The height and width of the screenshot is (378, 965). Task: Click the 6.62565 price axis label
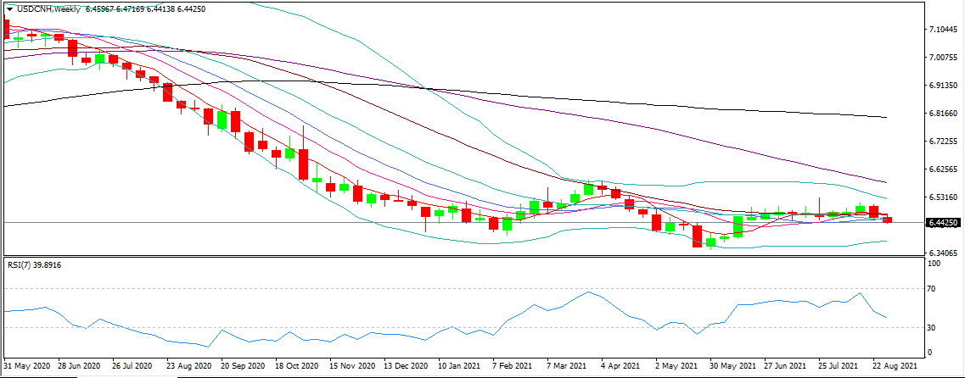944,169
